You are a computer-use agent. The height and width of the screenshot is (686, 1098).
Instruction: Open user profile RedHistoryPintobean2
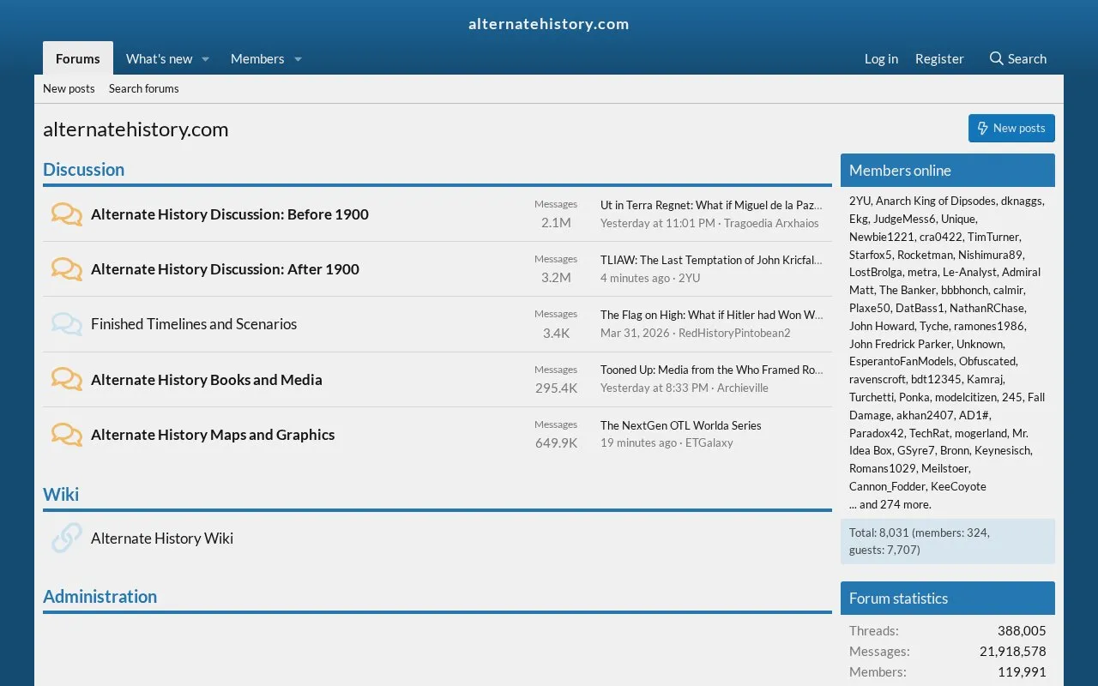(x=734, y=334)
